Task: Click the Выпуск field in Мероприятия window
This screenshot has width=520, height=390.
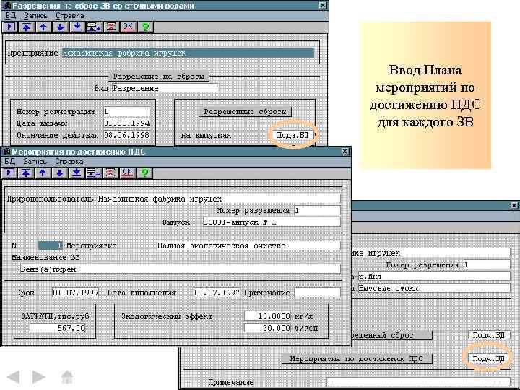Action: [272, 222]
